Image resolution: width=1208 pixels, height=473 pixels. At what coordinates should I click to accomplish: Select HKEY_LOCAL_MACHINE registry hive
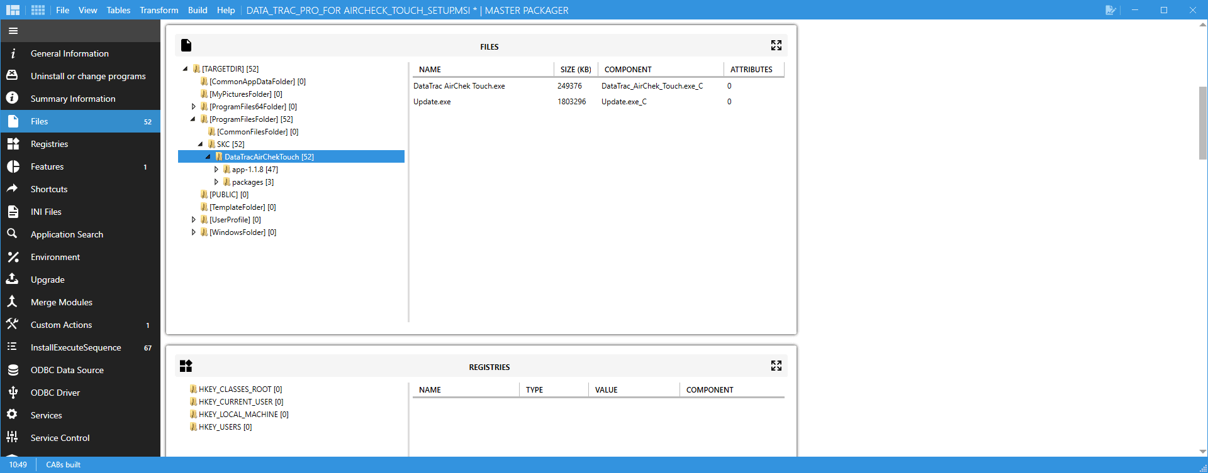pos(243,415)
